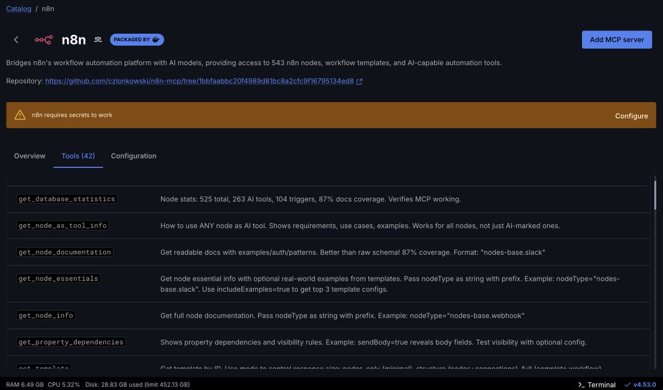
Task: Click the tools list vertical scrollbar
Action: [x=655, y=194]
